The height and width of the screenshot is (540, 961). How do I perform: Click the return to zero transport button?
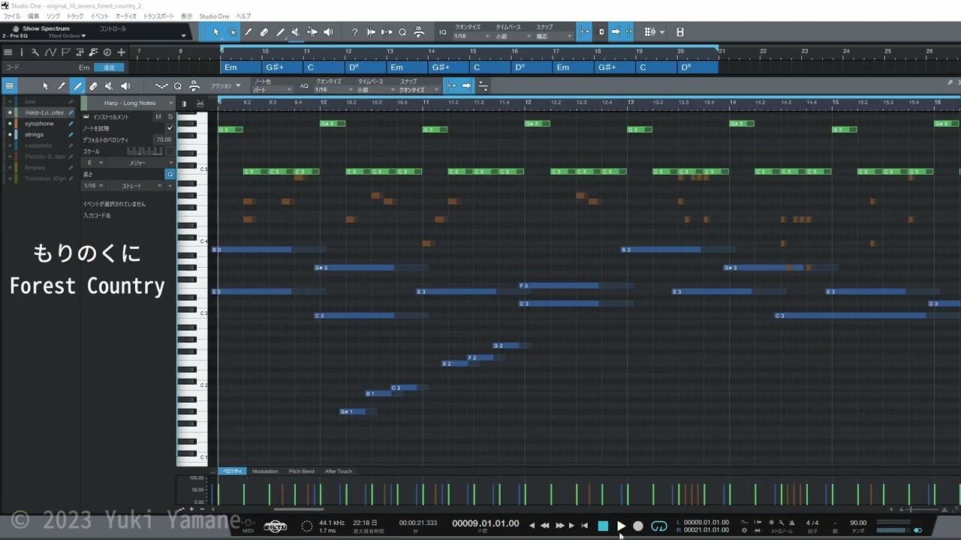[584, 526]
